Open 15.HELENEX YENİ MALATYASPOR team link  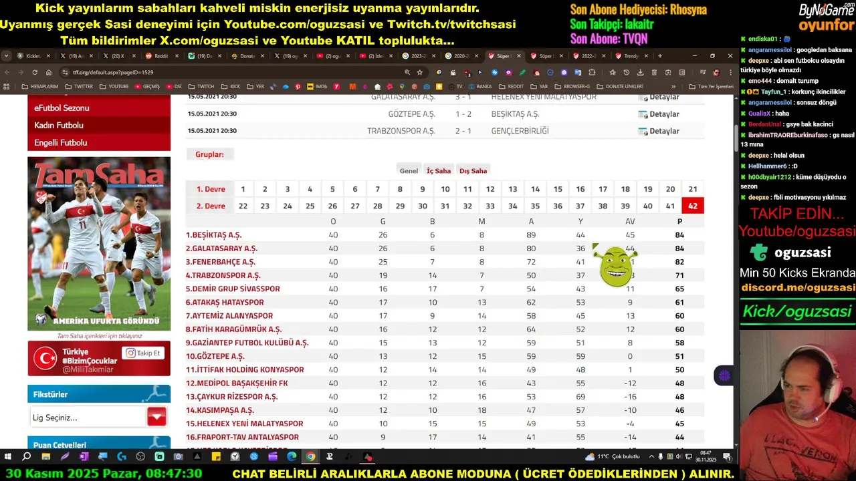[x=244, y=424]
